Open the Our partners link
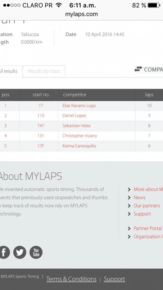The height and width of the screenshot is (290, 163). point(147,206)
